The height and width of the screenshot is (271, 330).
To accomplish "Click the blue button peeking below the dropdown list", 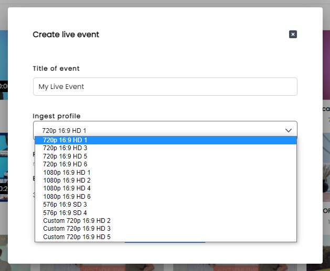I will click(165, 242).
